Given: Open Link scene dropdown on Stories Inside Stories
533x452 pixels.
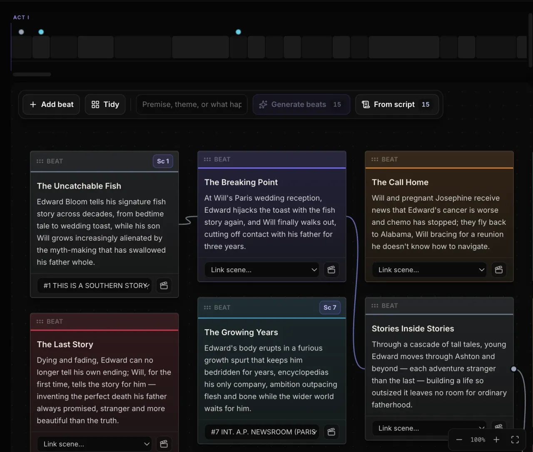Looking at the screenshot, I should [x=429, y=428].
